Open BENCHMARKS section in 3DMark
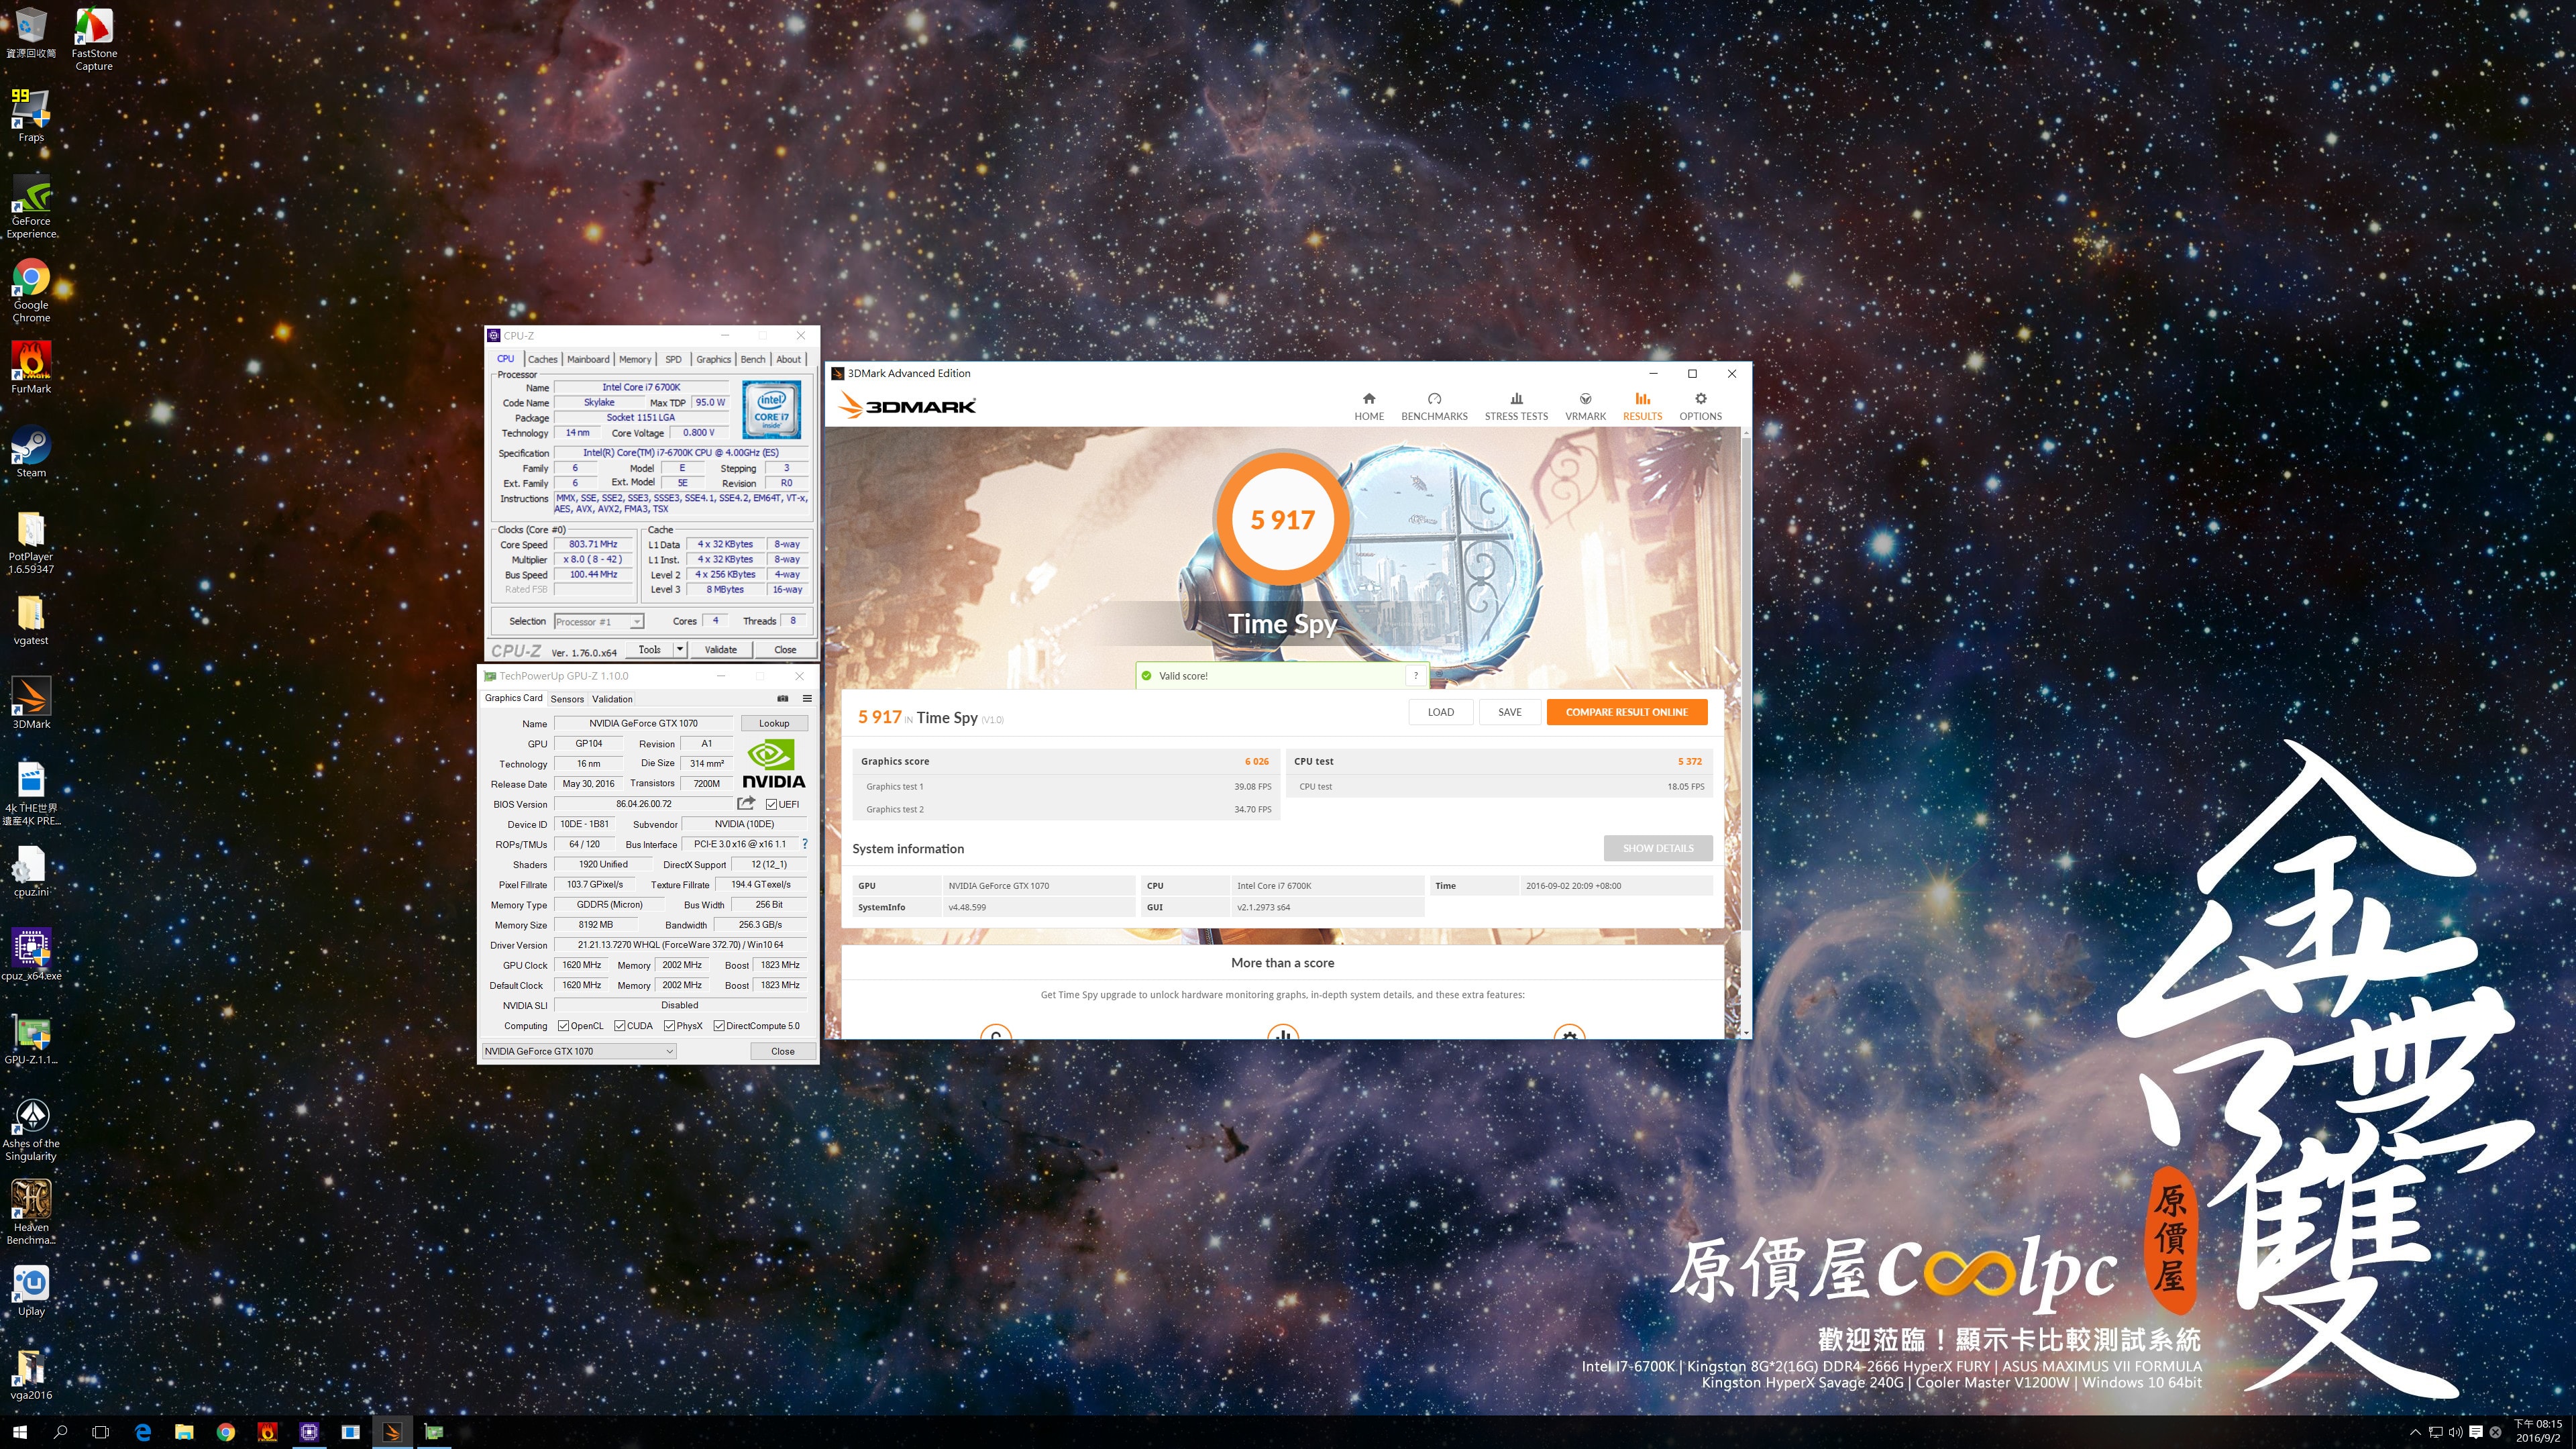This screenshot has height=1449, width=2576. [1434, 406]
